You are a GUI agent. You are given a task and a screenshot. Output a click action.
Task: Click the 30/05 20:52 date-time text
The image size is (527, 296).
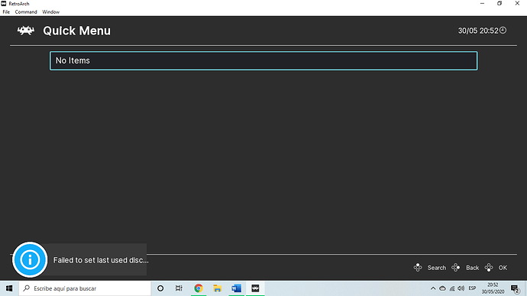coord(478,31)
